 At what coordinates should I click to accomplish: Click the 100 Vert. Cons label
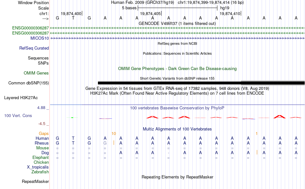coord(18,115)
